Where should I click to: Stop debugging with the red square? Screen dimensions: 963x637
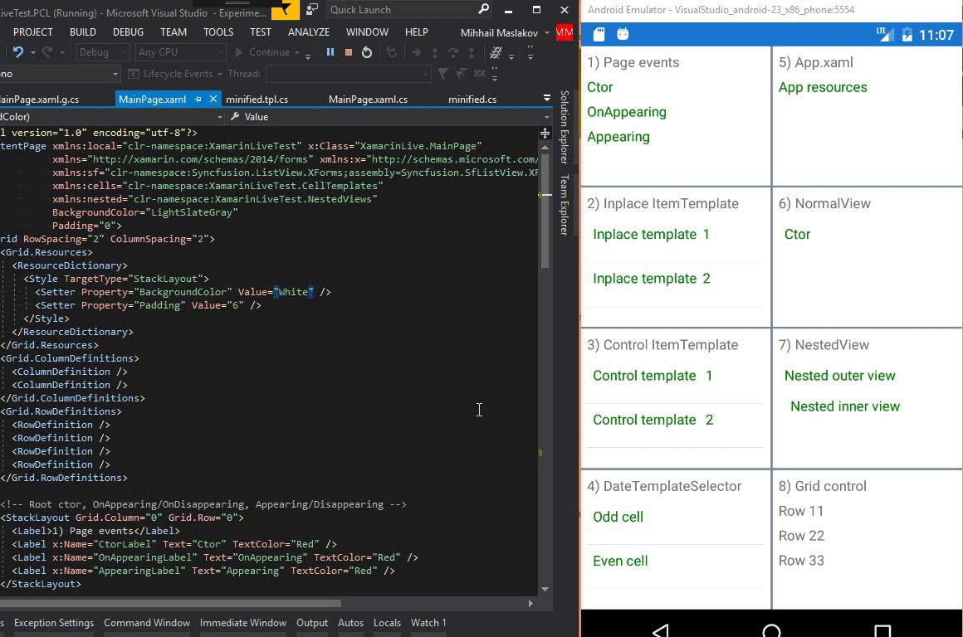click(348, 52)
